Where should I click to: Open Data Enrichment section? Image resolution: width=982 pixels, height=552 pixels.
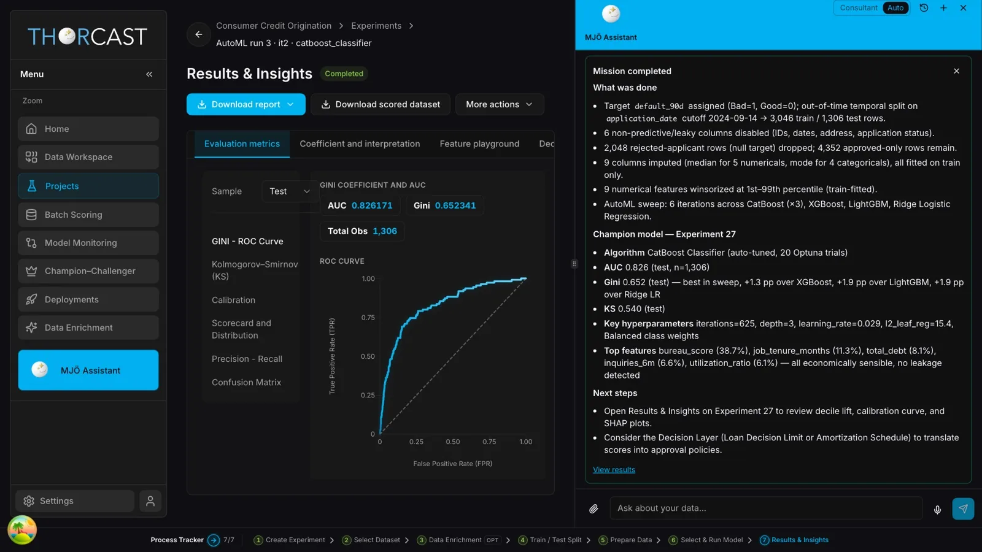click(88, 328)
